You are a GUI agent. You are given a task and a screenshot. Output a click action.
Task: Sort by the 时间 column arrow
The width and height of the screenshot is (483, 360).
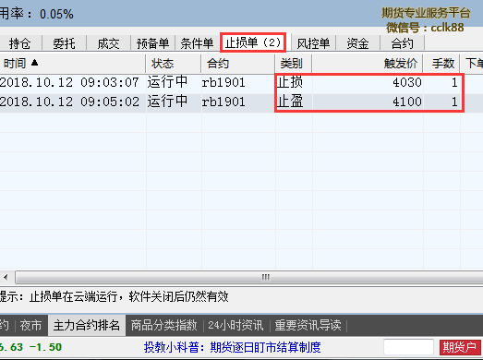tap(34, 63)
